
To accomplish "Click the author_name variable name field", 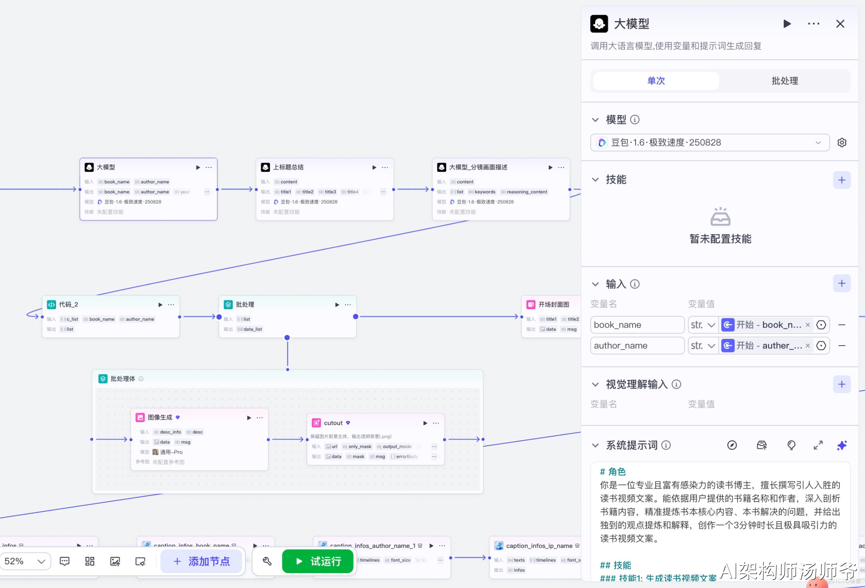I will (637, 346).
